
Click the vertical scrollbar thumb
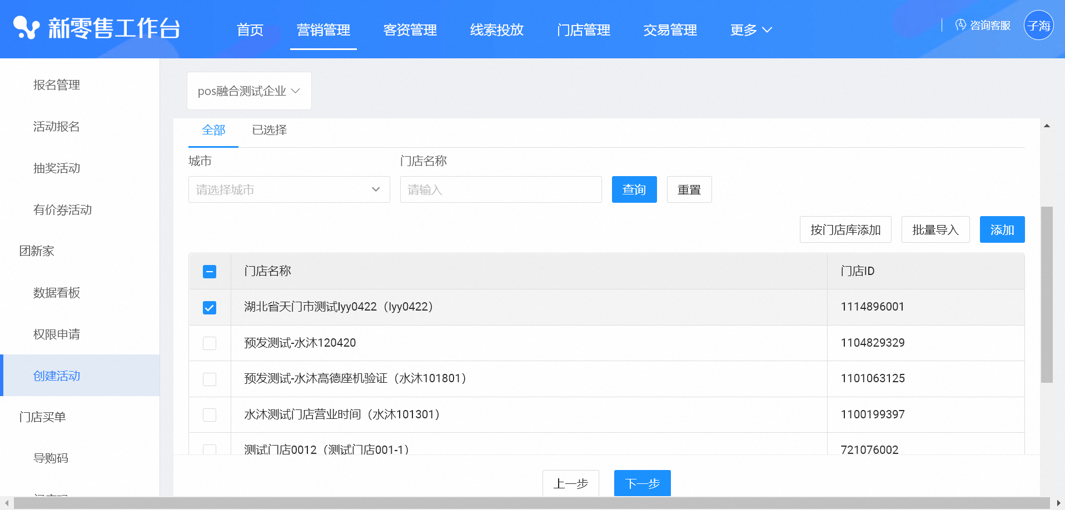point(1047,294)
